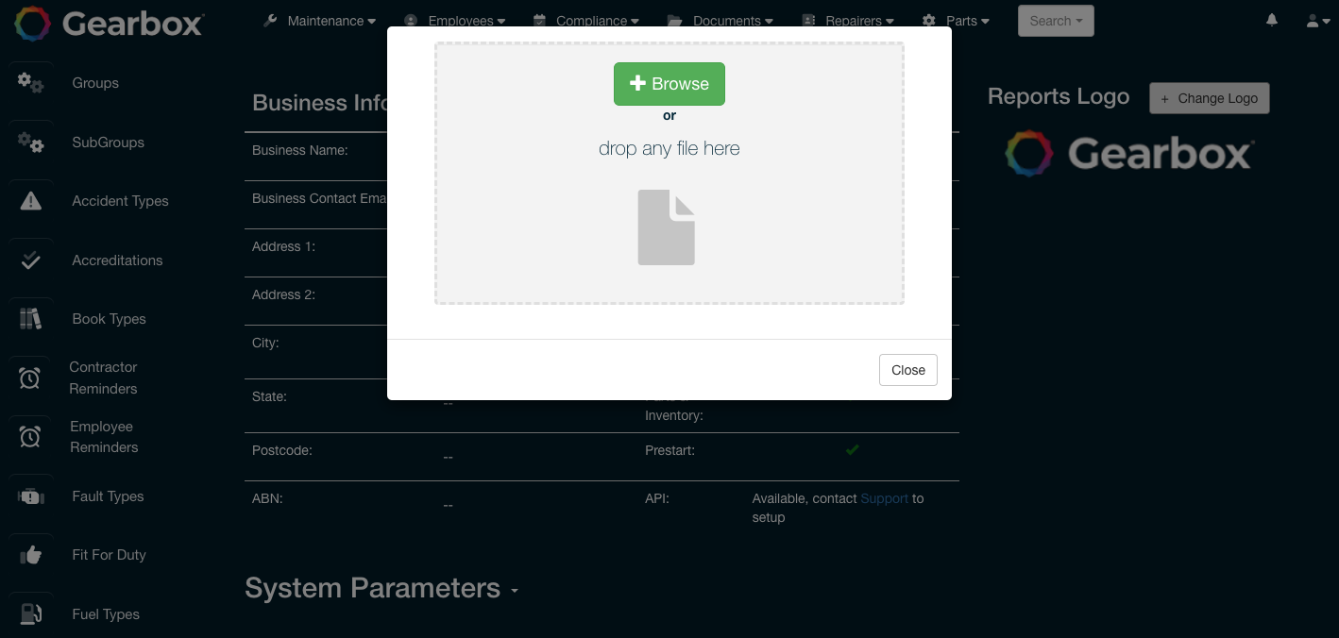The height and width of the screenshot is (638, 1339).
Task: Click the Support link for API setup
Action: [x=884, y=498]
